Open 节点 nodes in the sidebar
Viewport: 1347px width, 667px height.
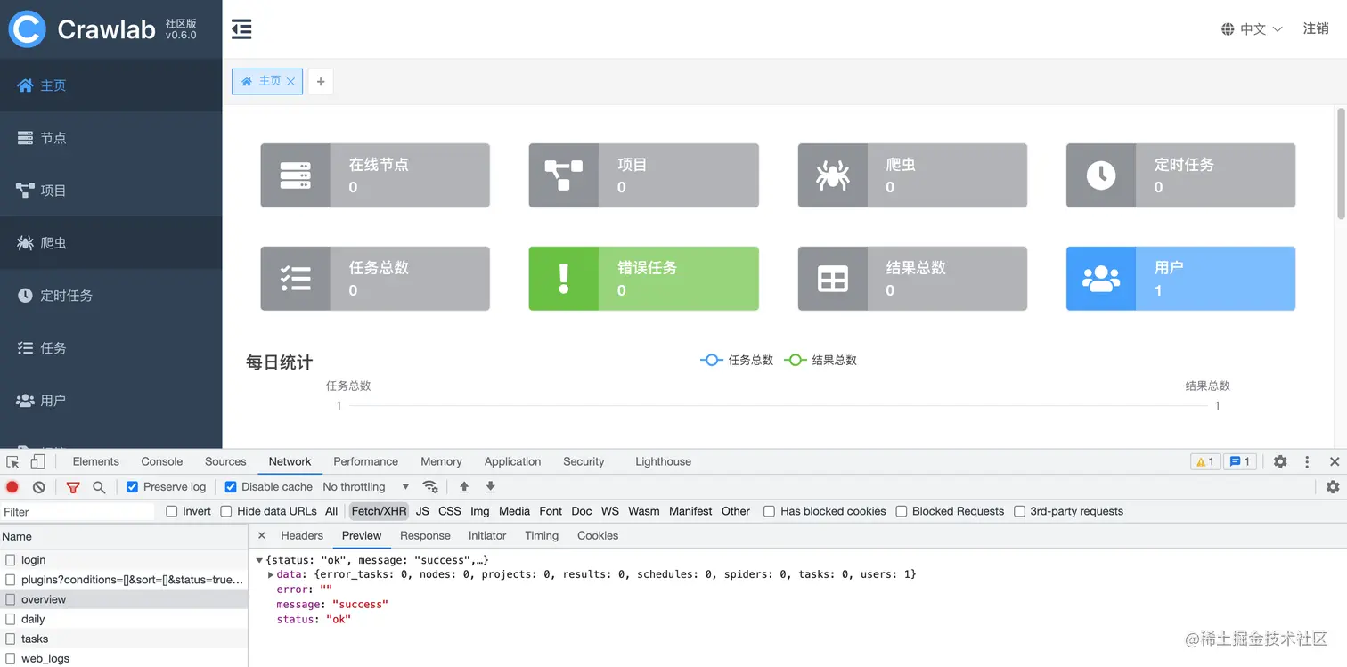(110, 138)
